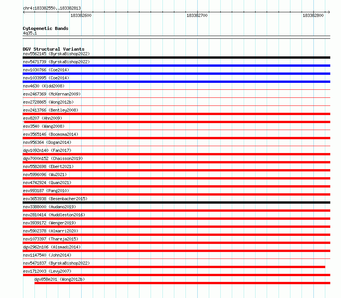Click dgv2962n106 (Alsmadi2014) label

point(52,247)
